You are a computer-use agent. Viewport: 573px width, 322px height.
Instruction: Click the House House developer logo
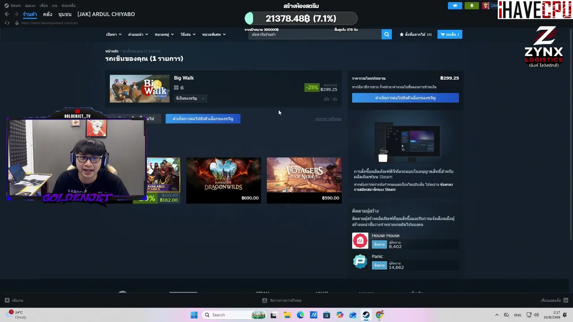360,241
